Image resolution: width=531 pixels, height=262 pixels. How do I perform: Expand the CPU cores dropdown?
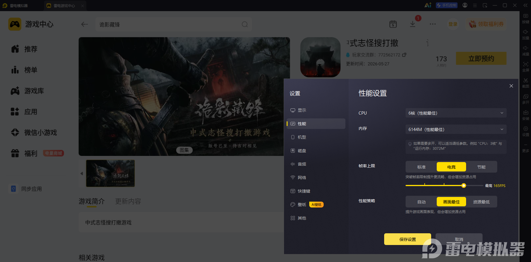coord(456,113)
